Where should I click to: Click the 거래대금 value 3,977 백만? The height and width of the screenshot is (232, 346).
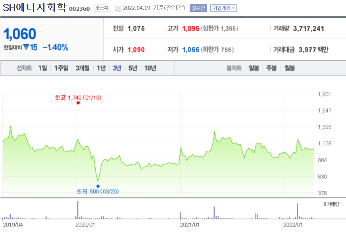click(313, 50)
